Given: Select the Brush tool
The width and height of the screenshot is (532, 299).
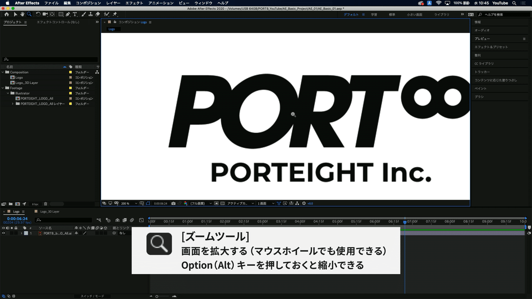Looking at the screenshot, I should (x=83, y=14).
